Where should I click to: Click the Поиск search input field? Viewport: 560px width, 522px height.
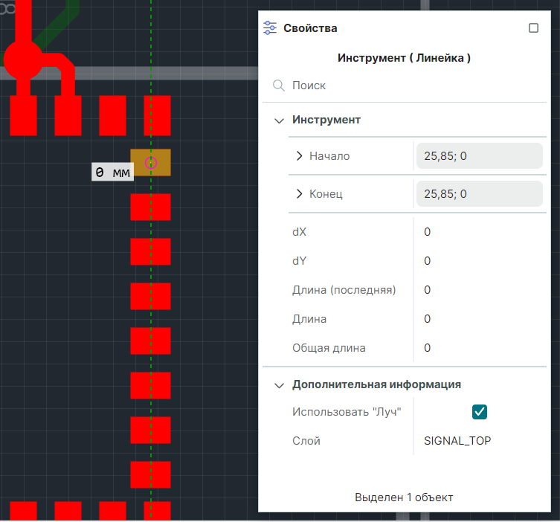click(x=409, y=86)
